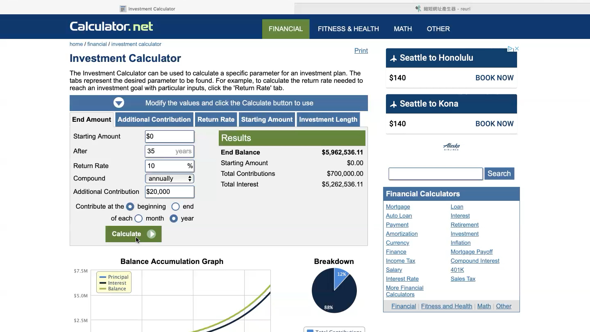Switch to the Return Rate tab

[x=216, y=120]
